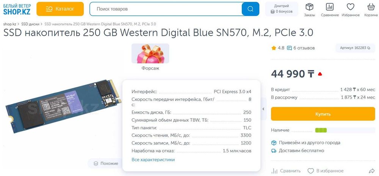Open the Каталог menu

point(60,9)
